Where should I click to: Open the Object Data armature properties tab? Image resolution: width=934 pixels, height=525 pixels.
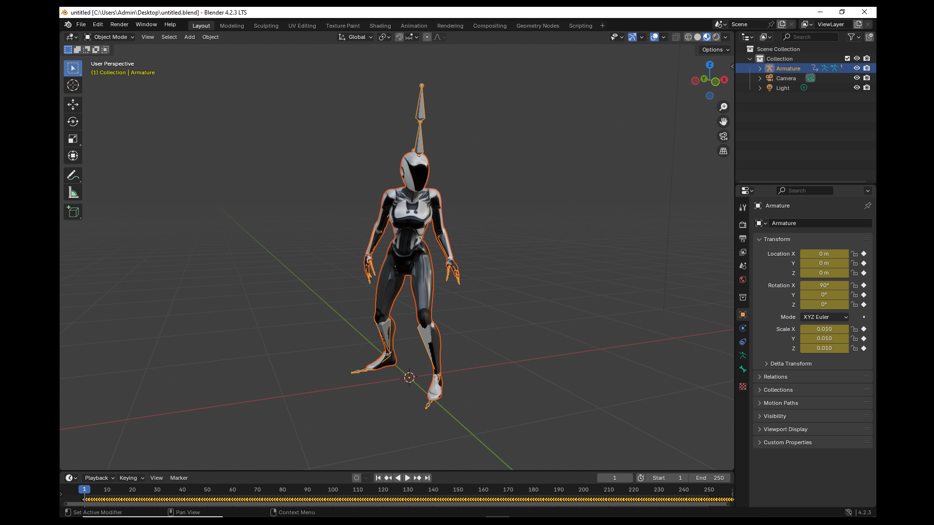tap(743, 355)
